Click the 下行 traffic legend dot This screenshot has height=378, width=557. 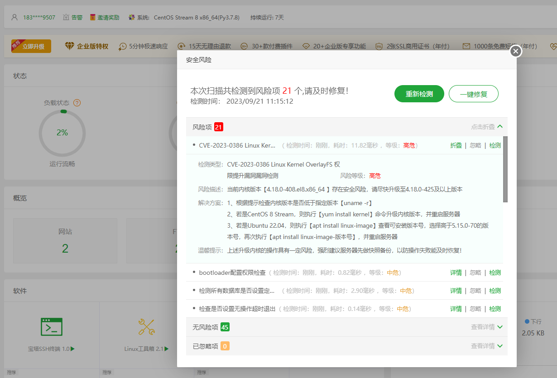pyautogui.click(x=527, y=321)
